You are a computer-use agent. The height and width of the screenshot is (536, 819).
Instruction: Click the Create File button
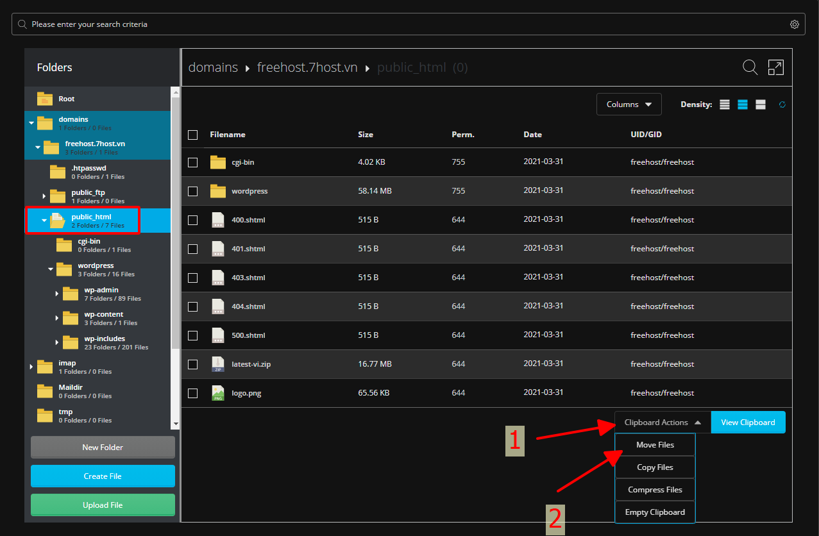(x=103, y=476)
